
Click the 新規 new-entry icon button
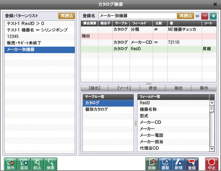[x=178, y=164]
